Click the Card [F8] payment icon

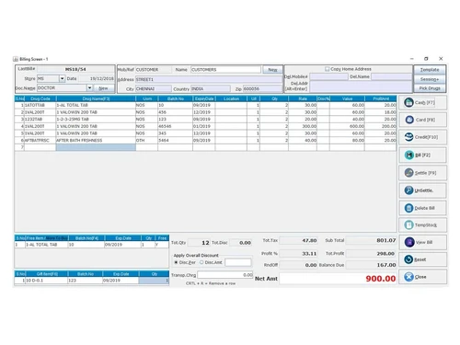(409, 120)
